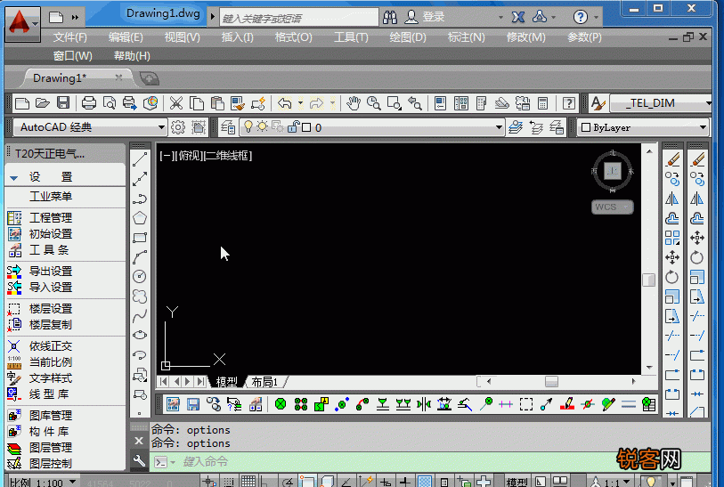Image resolution: width=724 pixels, height=487 pixels.
Task: Activate the Pan hand tool
Action: 354,103
